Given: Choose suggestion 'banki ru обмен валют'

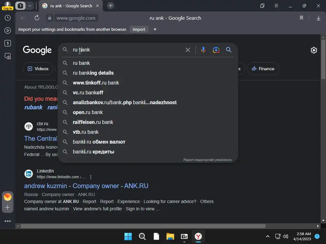Looking at the screenshot, I should pyautogui.click(x=148, y=142).
